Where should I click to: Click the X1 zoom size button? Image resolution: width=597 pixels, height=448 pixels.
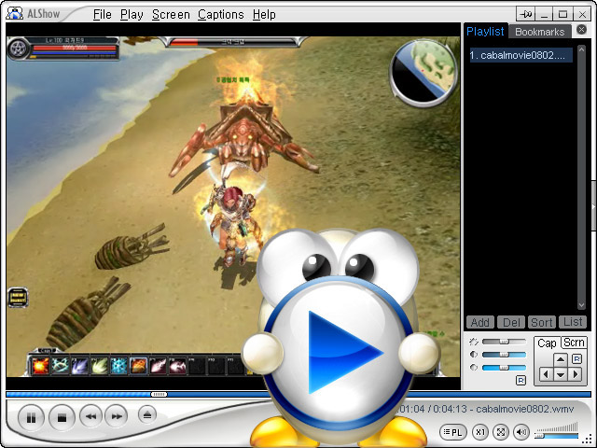[480, 432]
